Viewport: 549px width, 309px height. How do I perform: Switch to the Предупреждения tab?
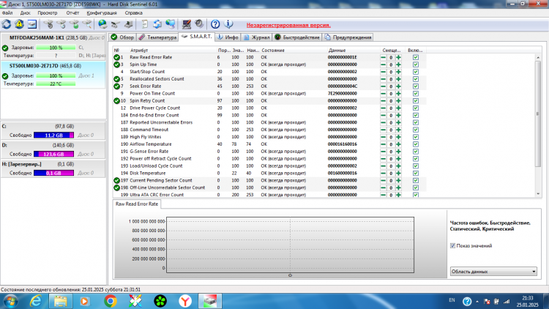[x=348, y=37]
